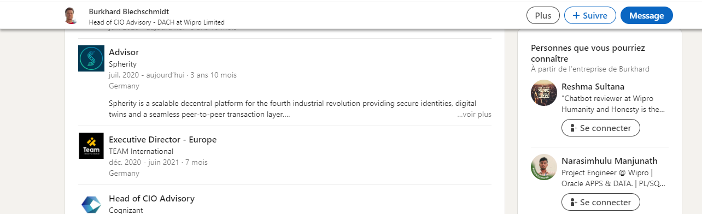This screenshot has width=702, height=214.
Task: Open Reshma Sultana's name link
Action: point(593,86)
